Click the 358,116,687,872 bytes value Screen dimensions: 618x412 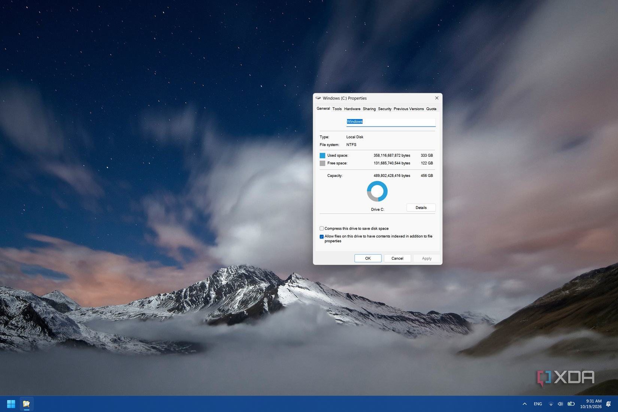(x=392, y=155)
